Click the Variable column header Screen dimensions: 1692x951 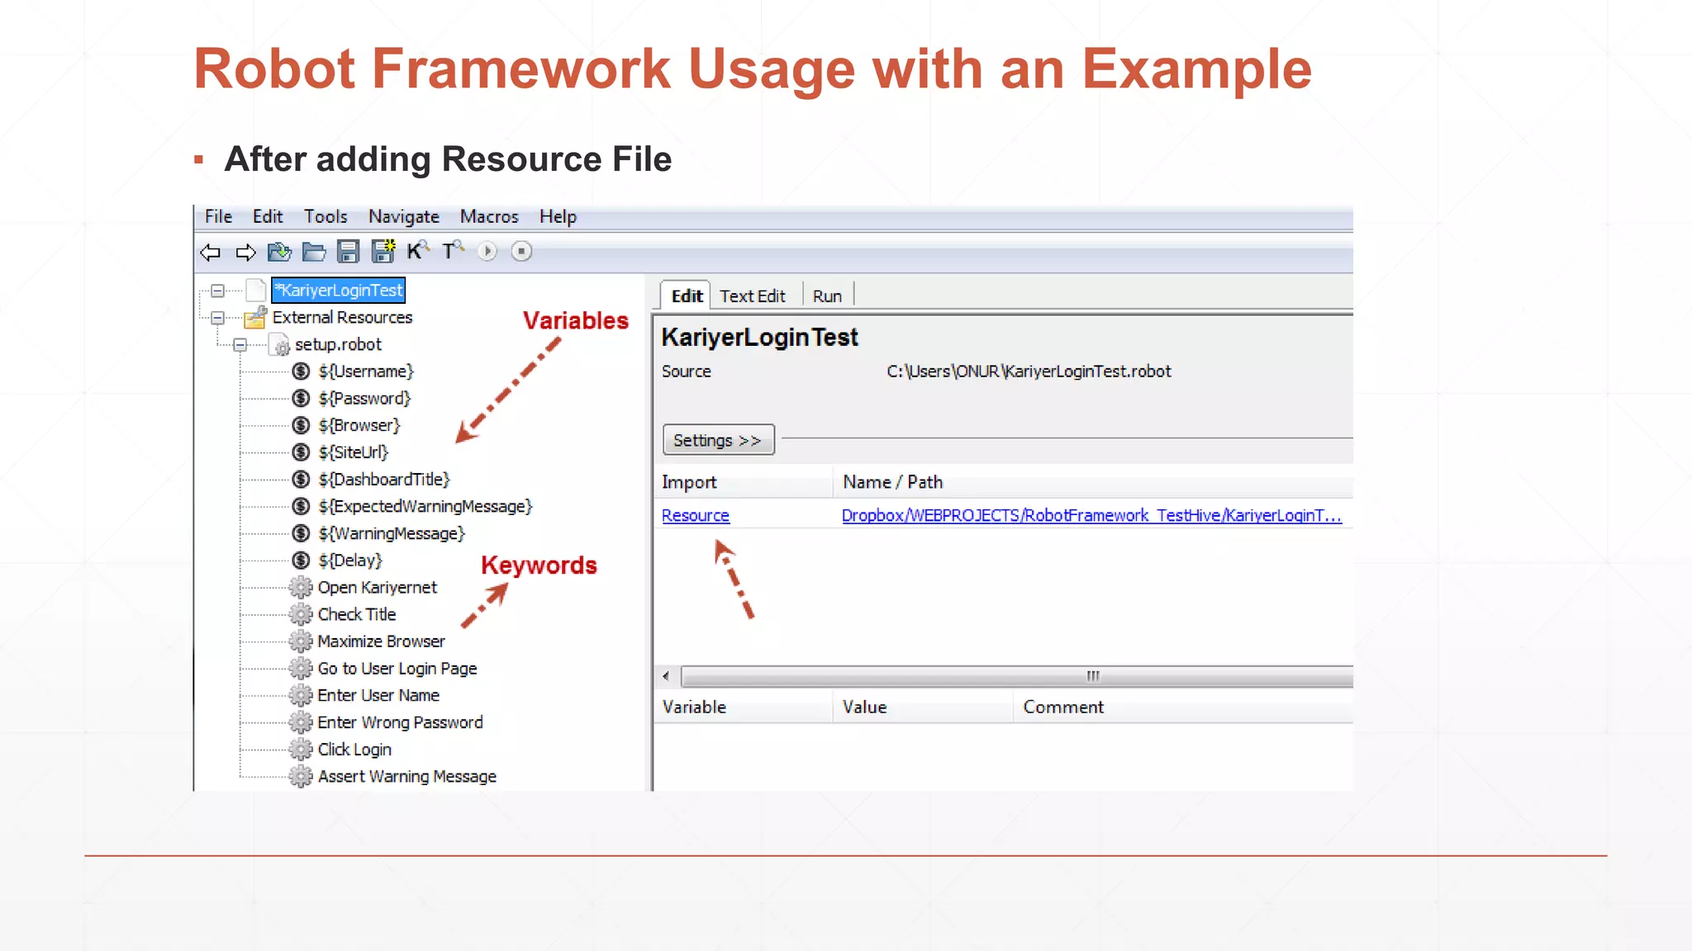[744, 707]
